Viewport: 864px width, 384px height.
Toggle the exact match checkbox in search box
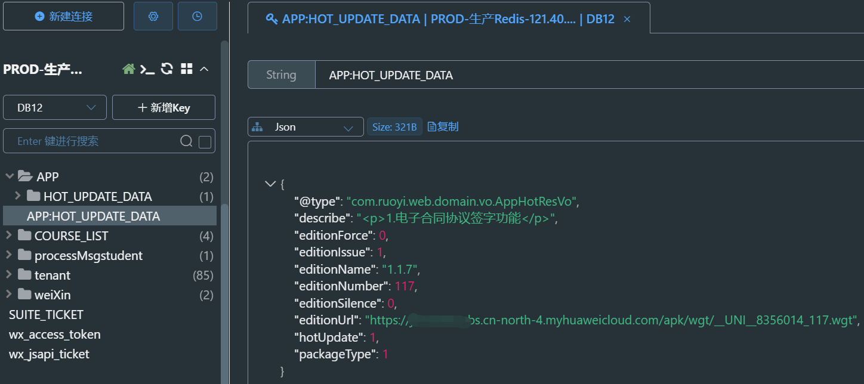pyautogui.click(x=205, y=141)
